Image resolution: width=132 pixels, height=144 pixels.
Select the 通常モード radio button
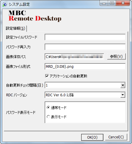click(x=48, y=108)
